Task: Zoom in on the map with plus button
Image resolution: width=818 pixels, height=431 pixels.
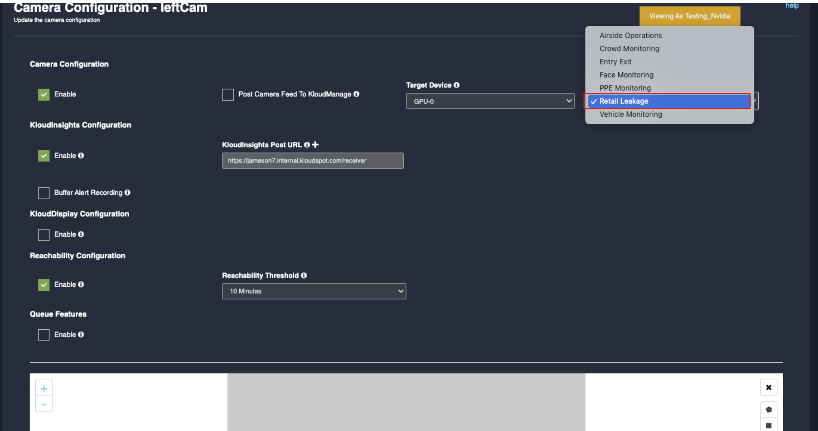Action: pos(44,388)
